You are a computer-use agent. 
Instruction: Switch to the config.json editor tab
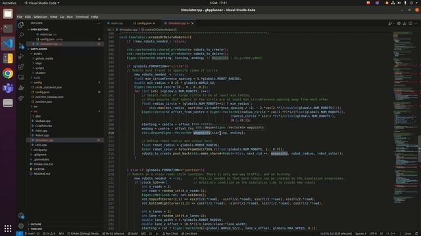(145, 24)
